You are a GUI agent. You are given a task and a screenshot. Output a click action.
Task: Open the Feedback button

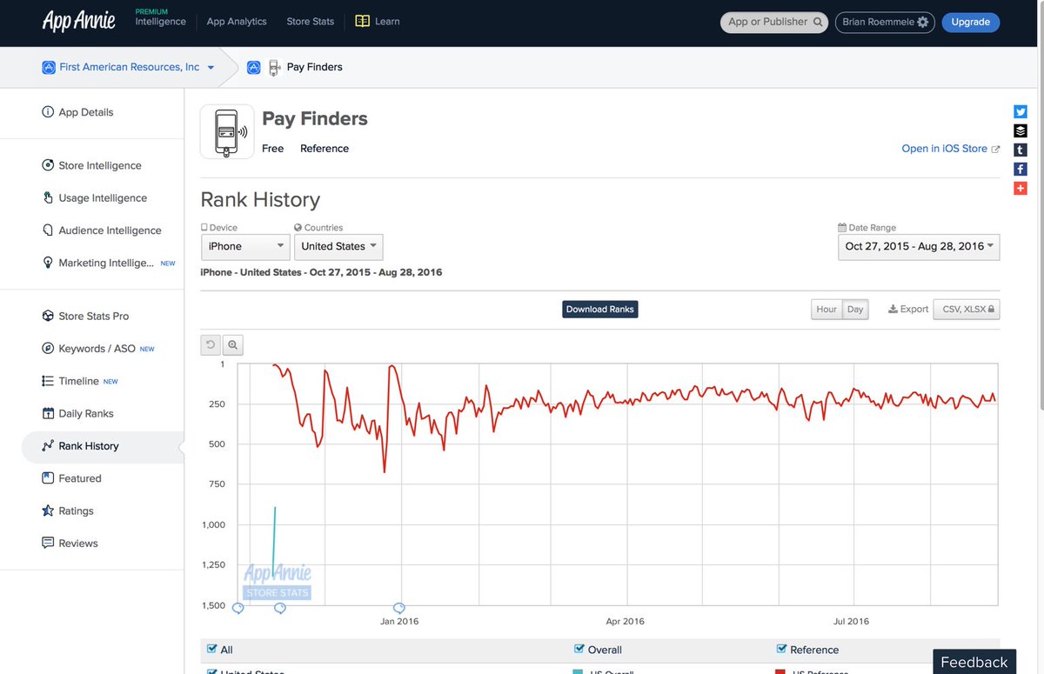click(974, 662)
